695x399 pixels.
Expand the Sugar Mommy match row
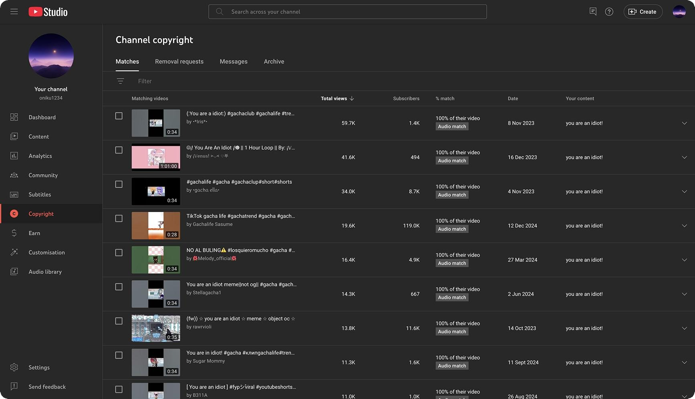pos(684,363)
